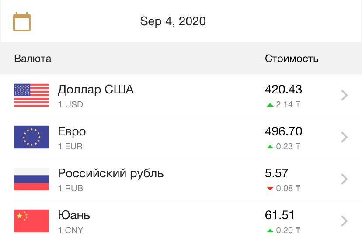Image resolution: width=362 pixels, height=238 pixels.
Task: Click the green up arrow beside 0.23
Action: [x=270, y=147]
